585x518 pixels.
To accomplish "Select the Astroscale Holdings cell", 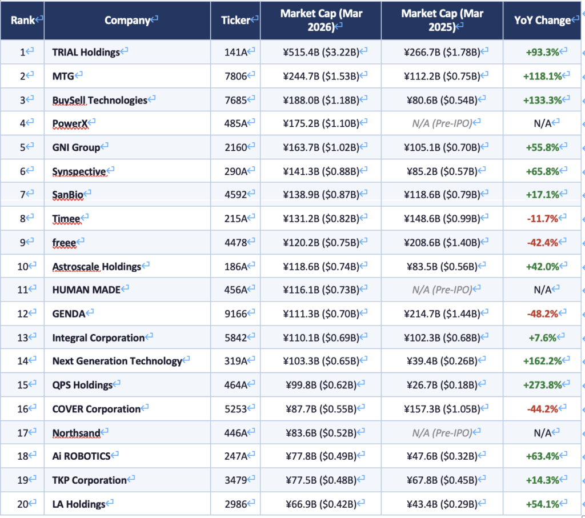I will pyautogui.click(x=97, y=267).
